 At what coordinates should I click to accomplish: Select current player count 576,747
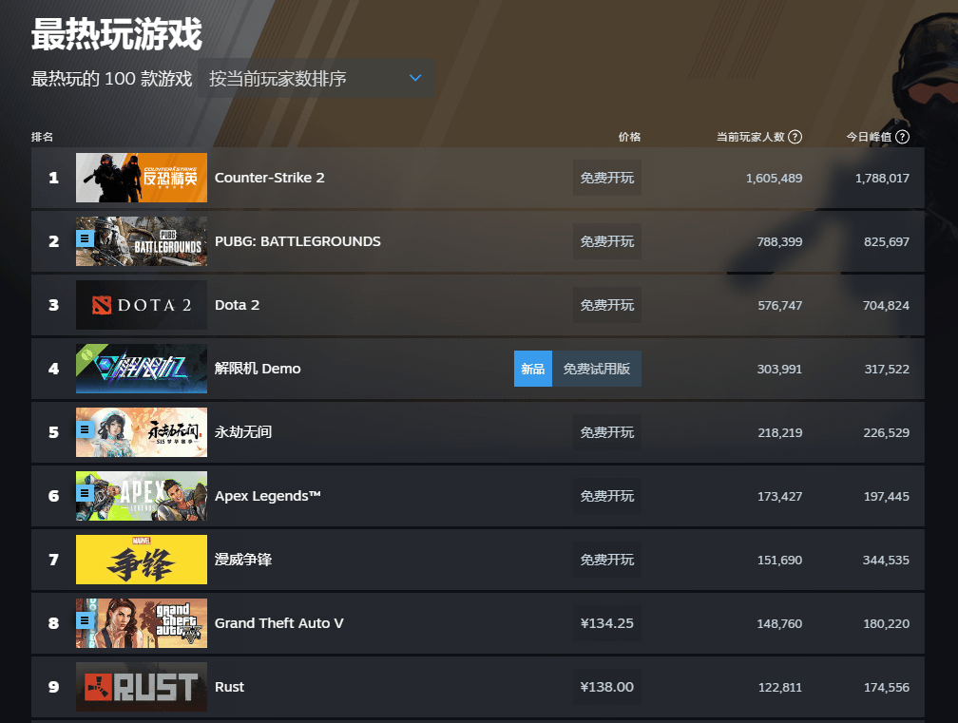point(780,305)
